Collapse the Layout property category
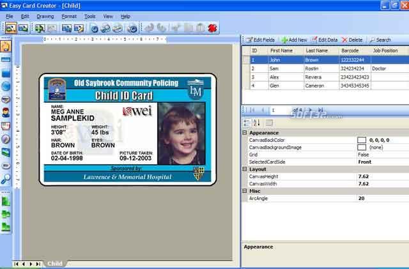This screenshot has height=269, width=409. pos(245,169)
